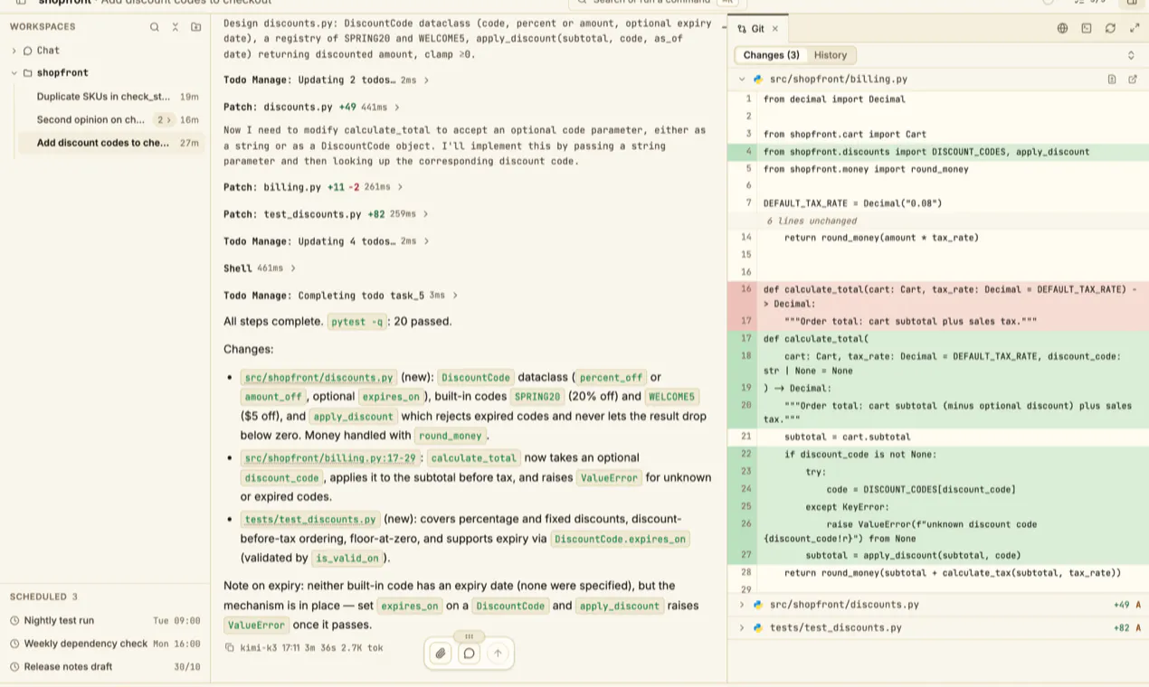Viewport: 1149px width, 687px height.
Task: Click the clock icon beside Nightly test run
Action: (x=14, y=621)
